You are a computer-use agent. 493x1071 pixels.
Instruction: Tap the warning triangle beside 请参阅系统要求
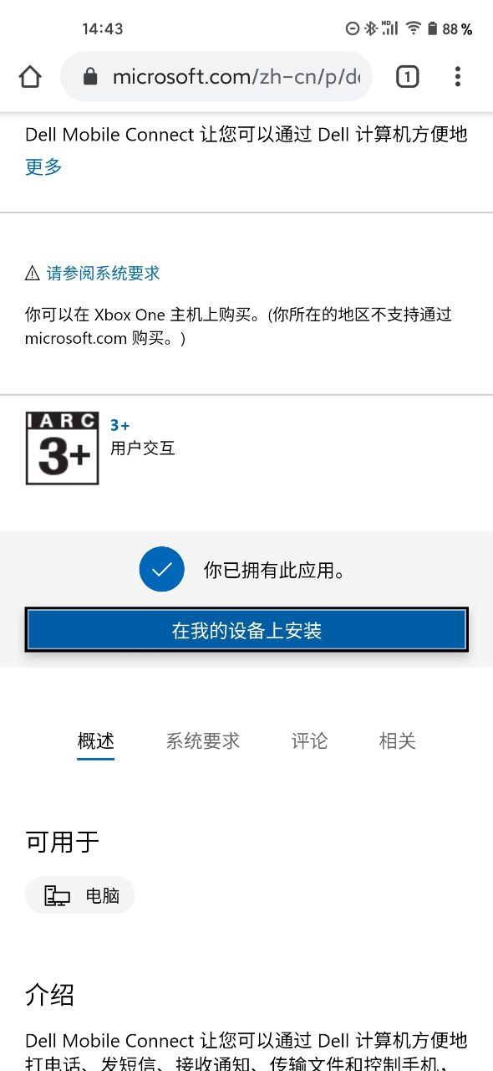point(33,273)
